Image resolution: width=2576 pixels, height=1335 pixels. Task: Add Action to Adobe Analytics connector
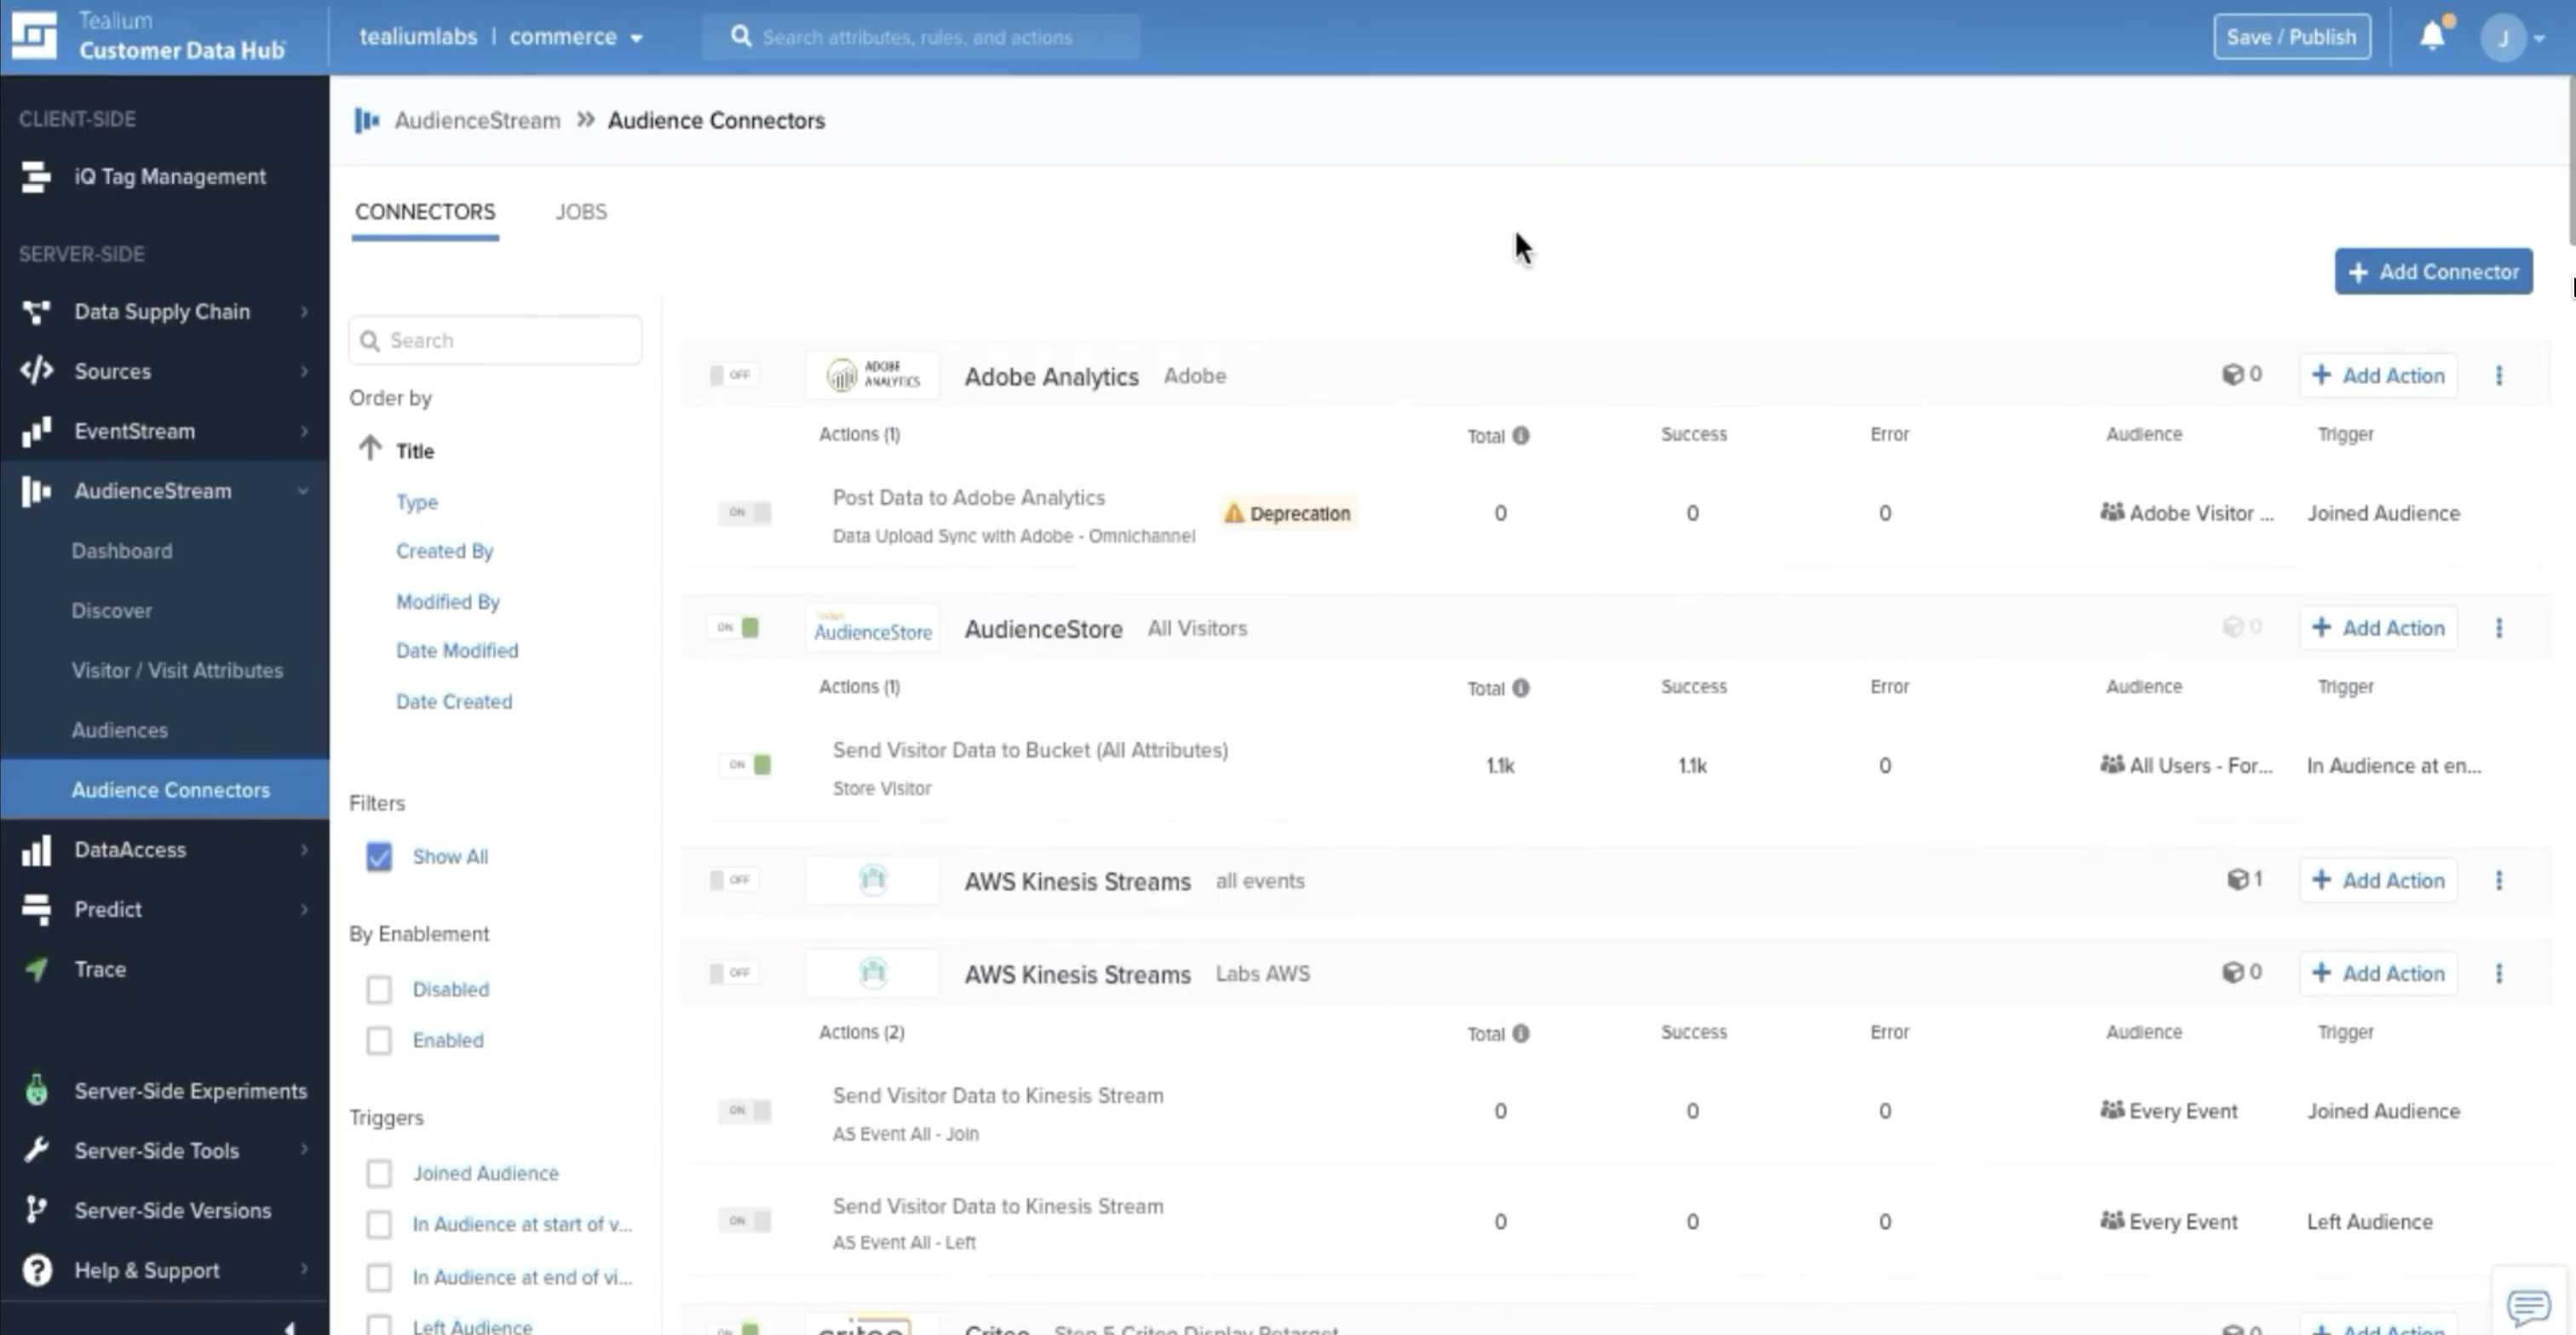coord(2378,375)
